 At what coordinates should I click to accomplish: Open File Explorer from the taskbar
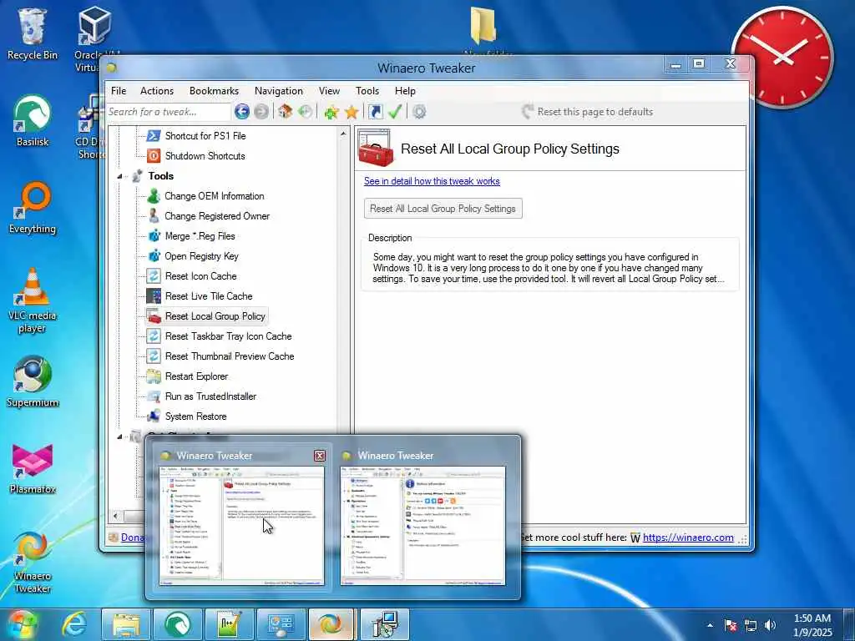point(125,624)
